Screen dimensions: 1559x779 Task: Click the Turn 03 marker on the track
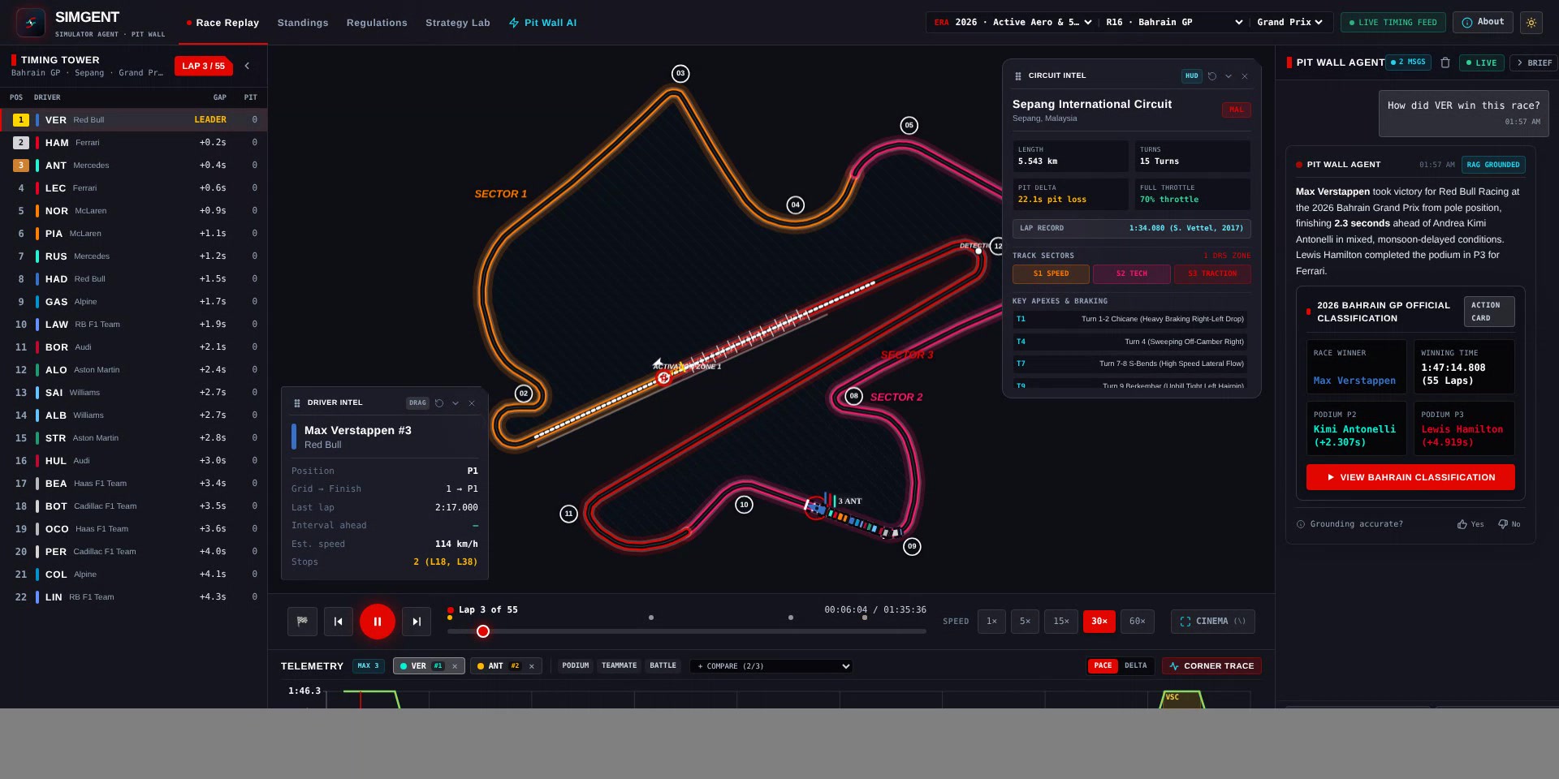point(680,74)
